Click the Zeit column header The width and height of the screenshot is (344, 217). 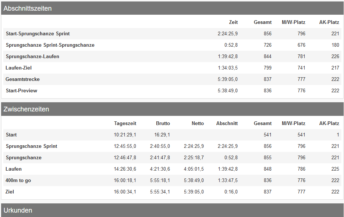click(x=233, y=22)
